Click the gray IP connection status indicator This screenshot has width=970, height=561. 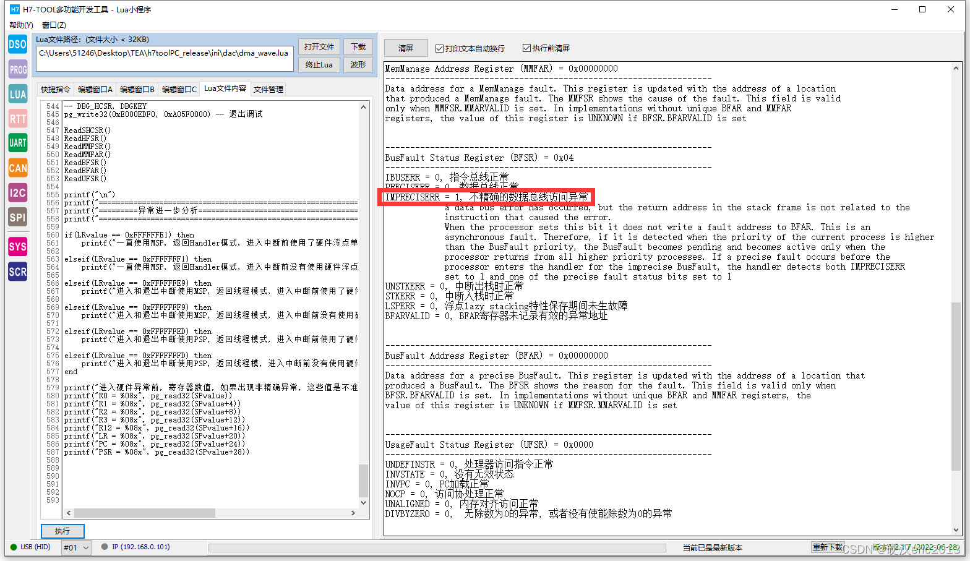point(105,547)
